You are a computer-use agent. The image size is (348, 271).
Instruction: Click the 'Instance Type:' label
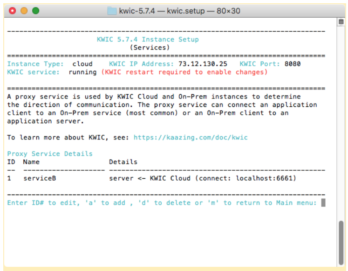click(35, 64)
